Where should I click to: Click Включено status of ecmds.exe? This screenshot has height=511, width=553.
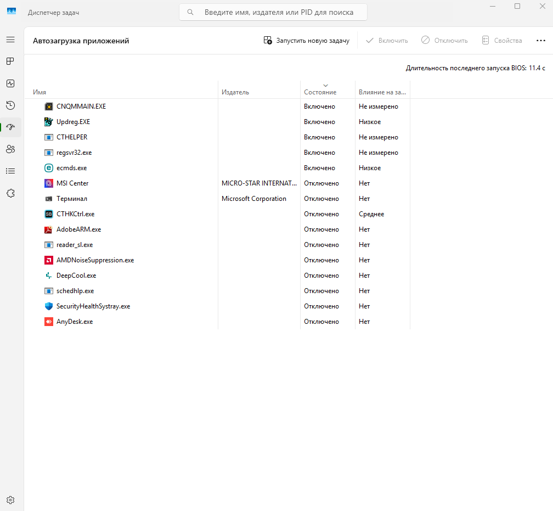tap(319, 168)
